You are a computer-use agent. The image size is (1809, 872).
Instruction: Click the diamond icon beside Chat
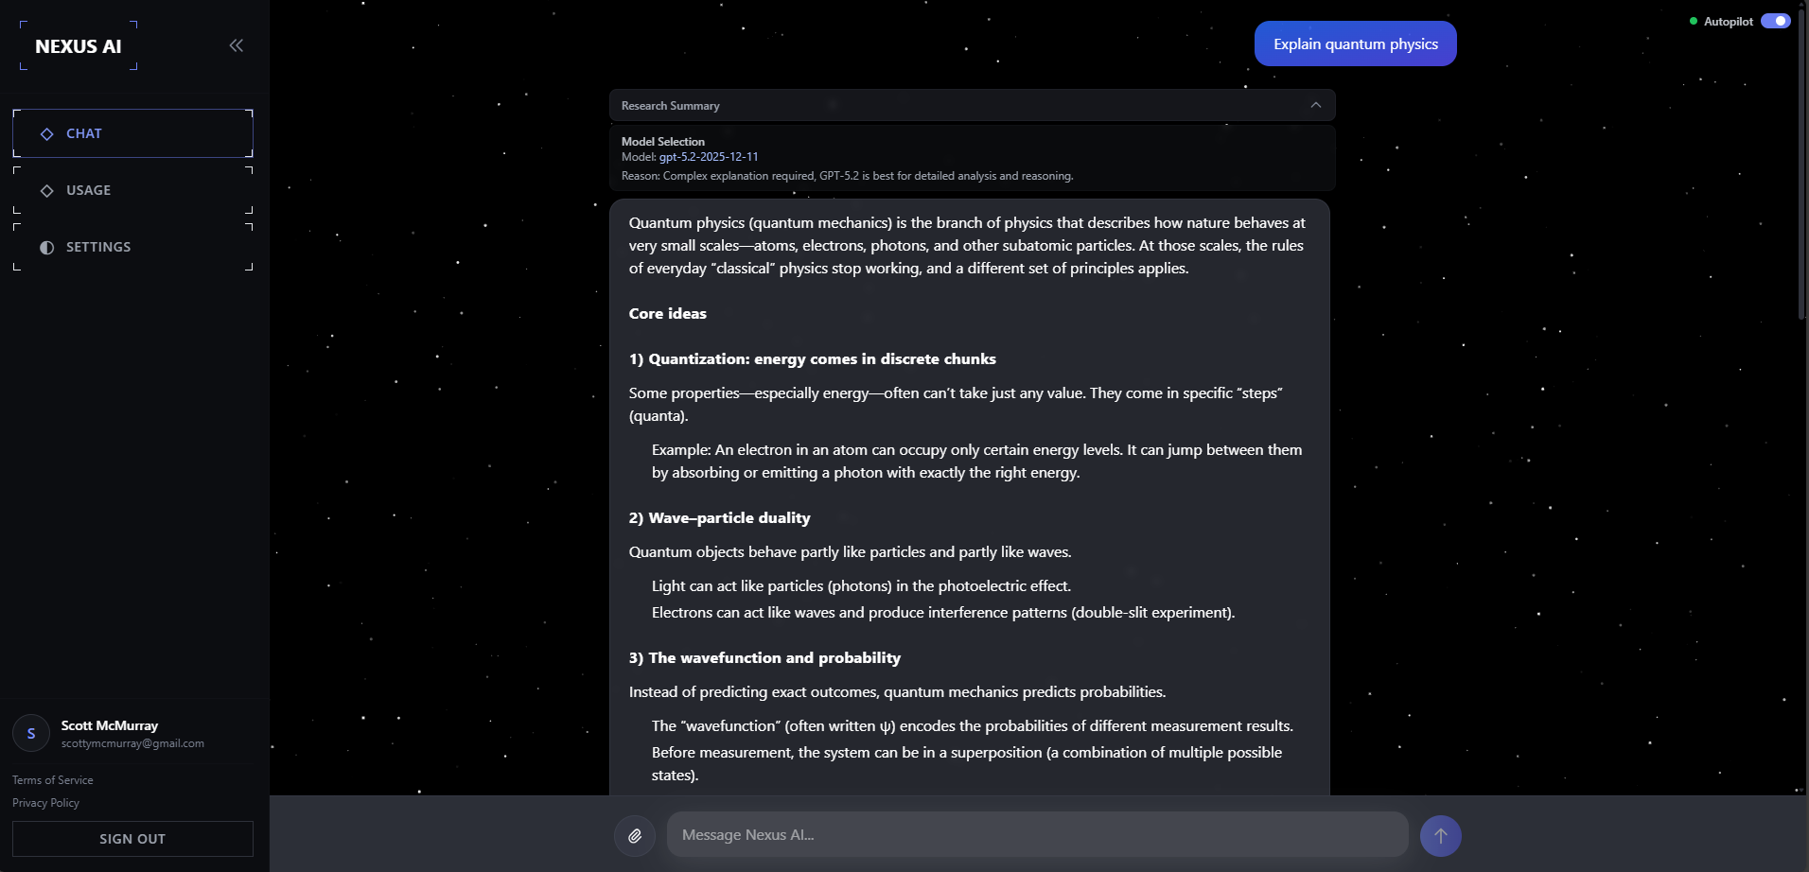tap(47, 134)
